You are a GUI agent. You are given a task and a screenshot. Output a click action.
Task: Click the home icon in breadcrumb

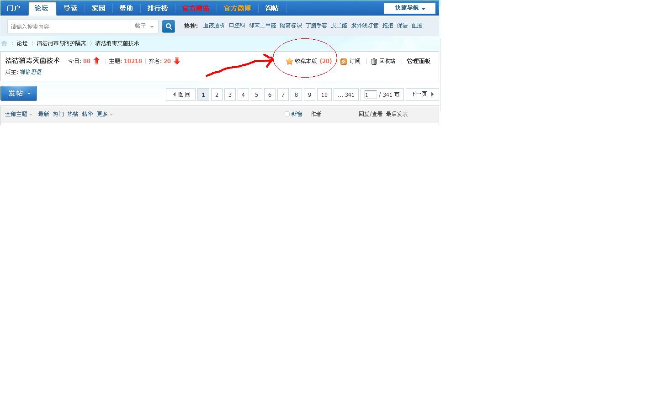(4, 43)
